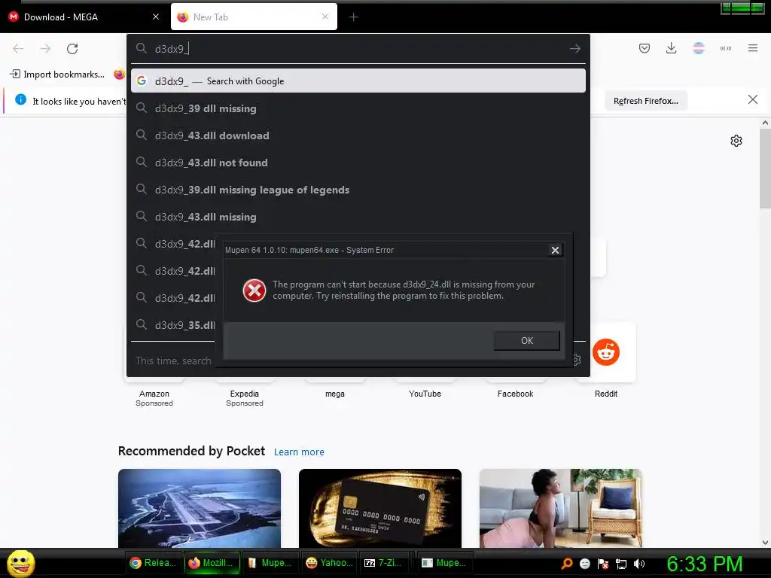
Task: Click the toolbar extension icon beside the menu button
Action: 726,48
